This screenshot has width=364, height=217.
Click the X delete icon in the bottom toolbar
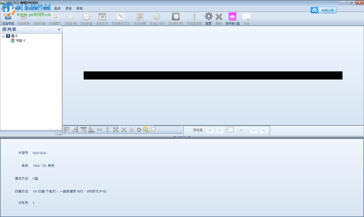tap(124, 130)
